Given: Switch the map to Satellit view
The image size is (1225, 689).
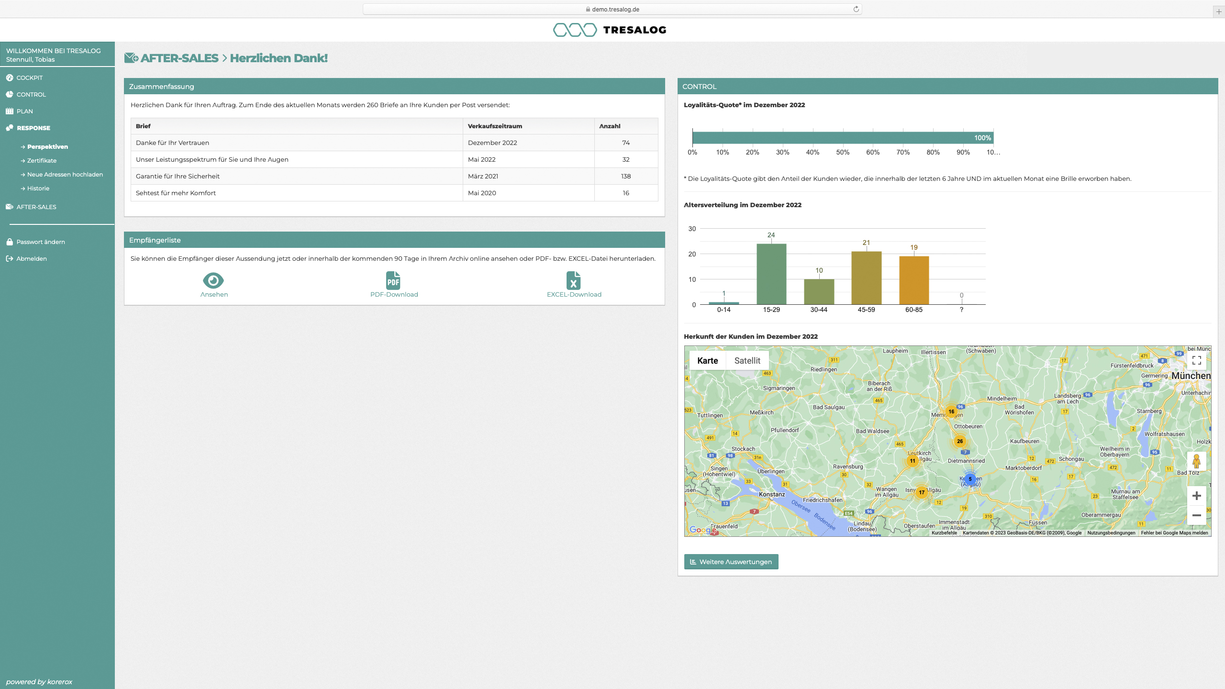Looking at the screenshot, I should pyautogui.click(x=747, y=361).
